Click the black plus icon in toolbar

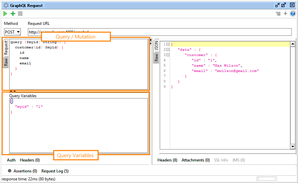285,14
